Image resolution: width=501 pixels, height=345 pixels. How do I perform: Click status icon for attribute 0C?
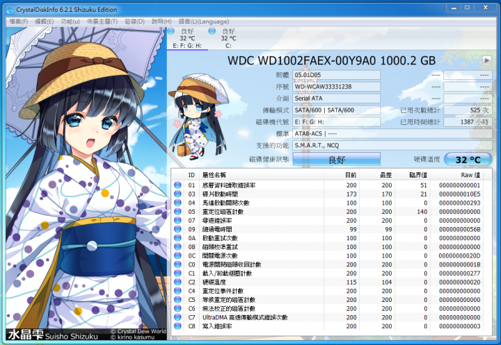tap(177, 255)
